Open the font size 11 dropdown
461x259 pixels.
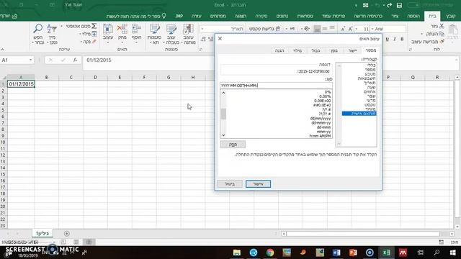coord(357,29)
